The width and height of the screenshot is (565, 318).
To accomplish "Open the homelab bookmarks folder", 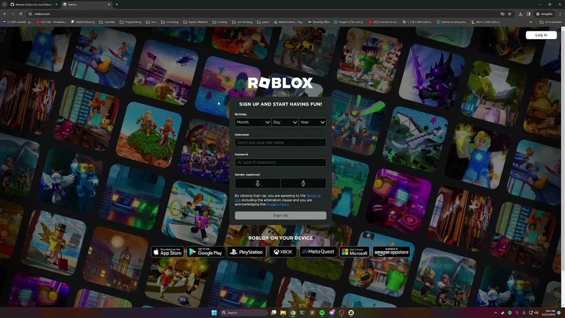I will click(x=107, y=22).
